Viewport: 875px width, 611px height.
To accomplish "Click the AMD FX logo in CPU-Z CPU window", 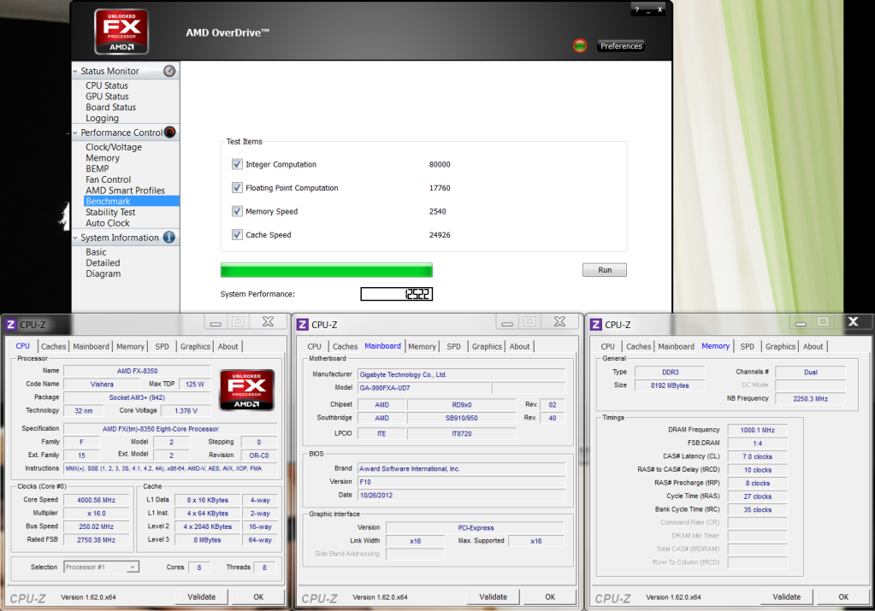I will point(246,390).
